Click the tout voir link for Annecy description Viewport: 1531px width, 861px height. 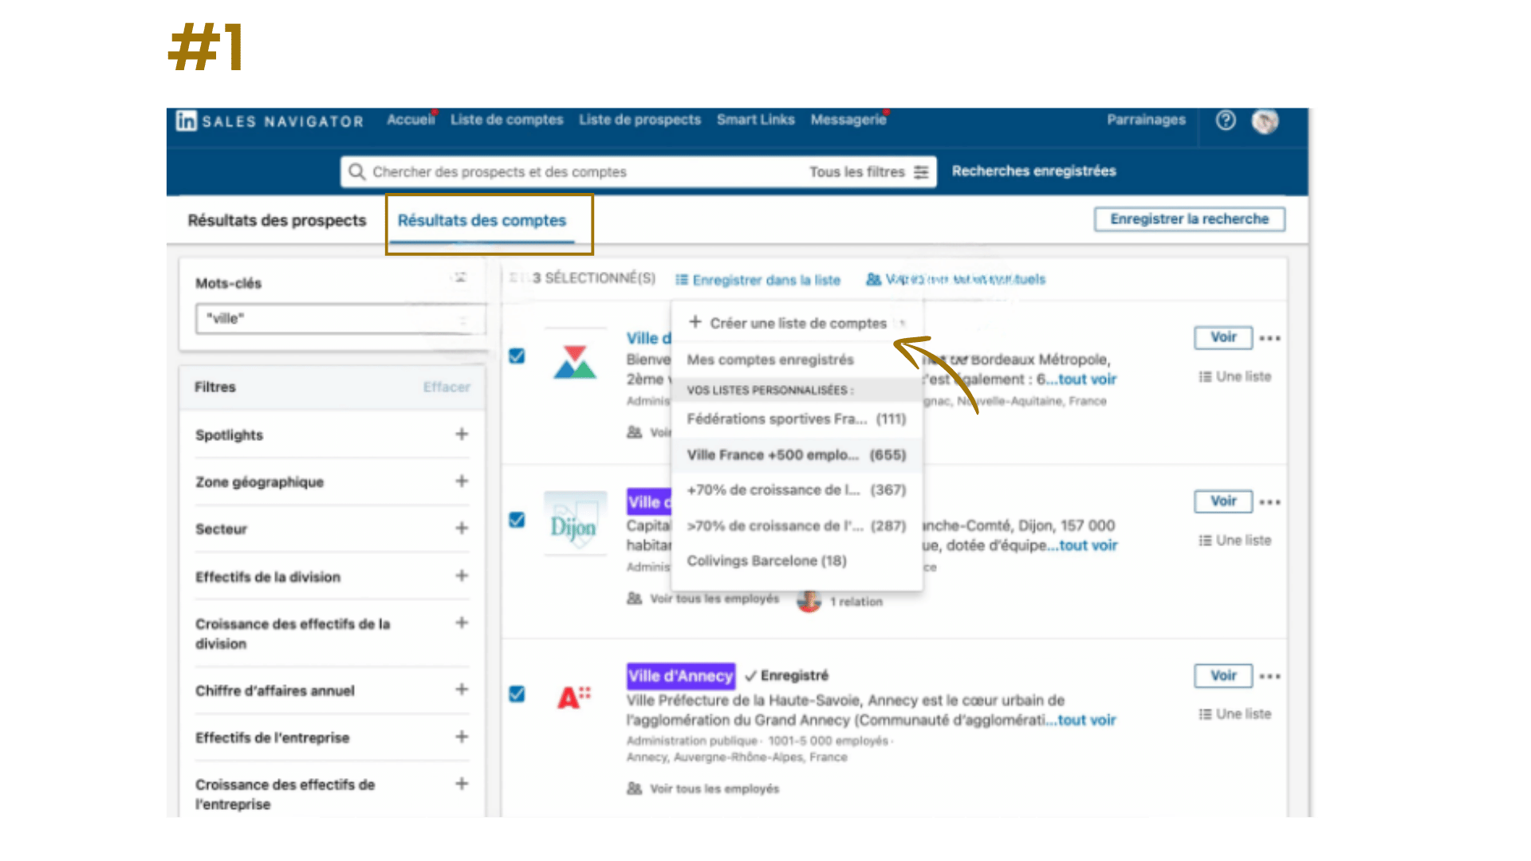(1086, 720)
